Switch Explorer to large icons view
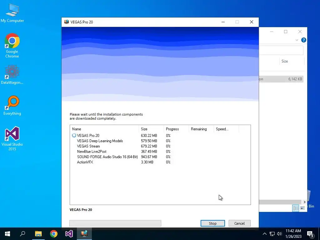The image size is (320, 240). tap(302, 208)
